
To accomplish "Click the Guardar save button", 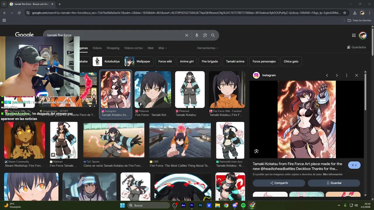I will (334, 183).
